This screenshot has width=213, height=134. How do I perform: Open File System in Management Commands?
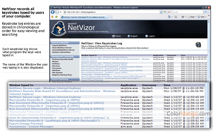(x=57, y=73)
